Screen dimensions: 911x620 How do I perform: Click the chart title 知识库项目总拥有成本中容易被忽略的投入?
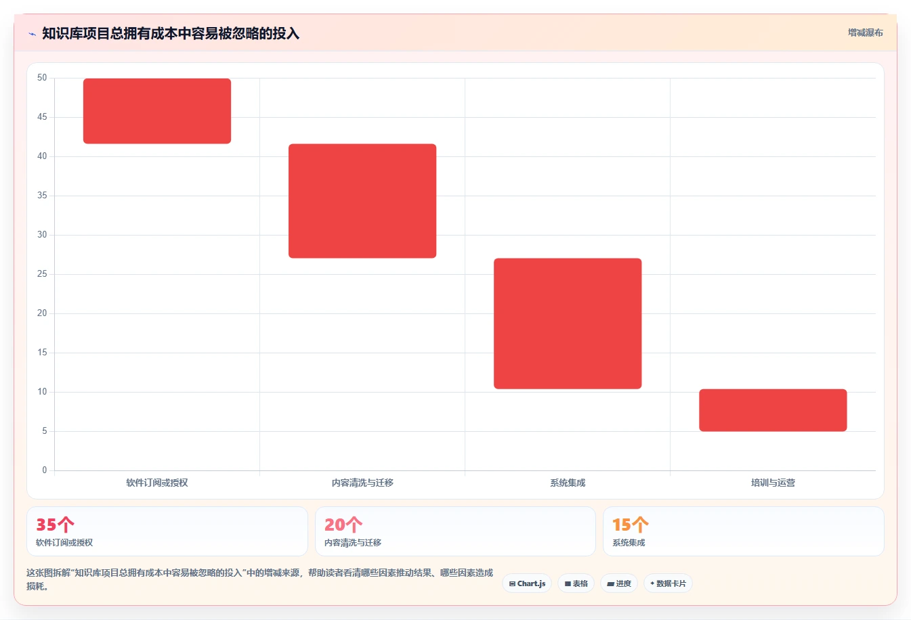tap(171, 33)
